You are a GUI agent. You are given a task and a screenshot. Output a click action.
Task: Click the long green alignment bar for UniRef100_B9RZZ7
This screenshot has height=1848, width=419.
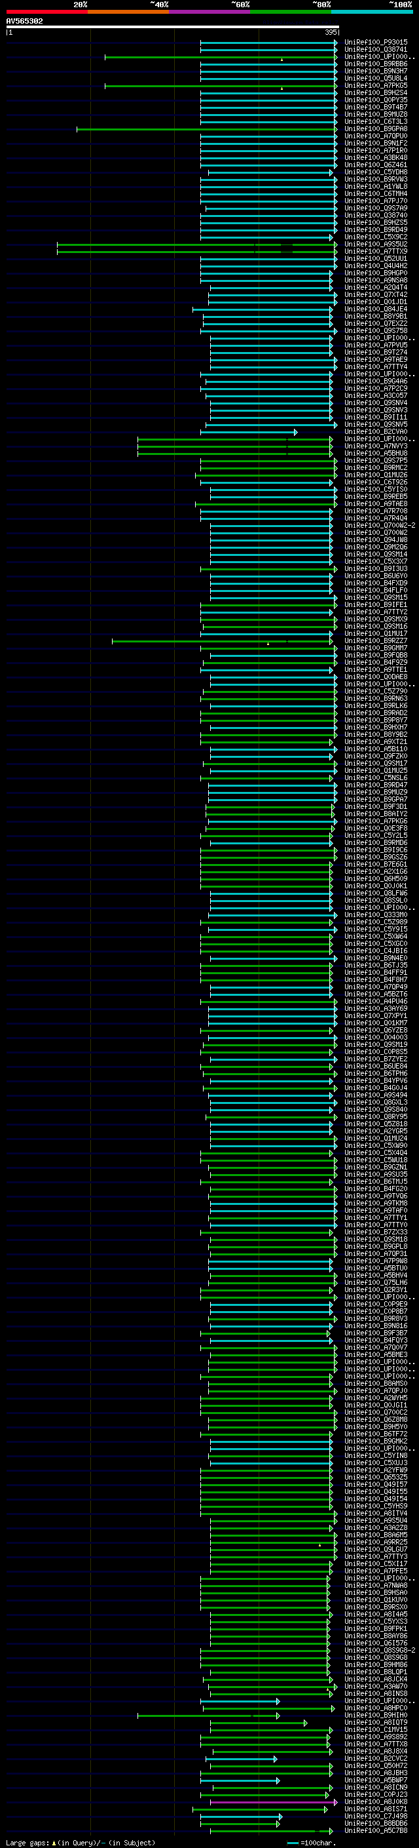click(x=223, y=641)
